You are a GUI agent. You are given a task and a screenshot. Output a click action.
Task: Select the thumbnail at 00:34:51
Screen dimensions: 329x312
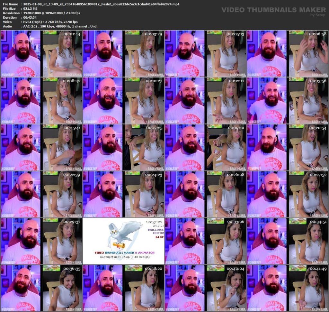(288, 241)
